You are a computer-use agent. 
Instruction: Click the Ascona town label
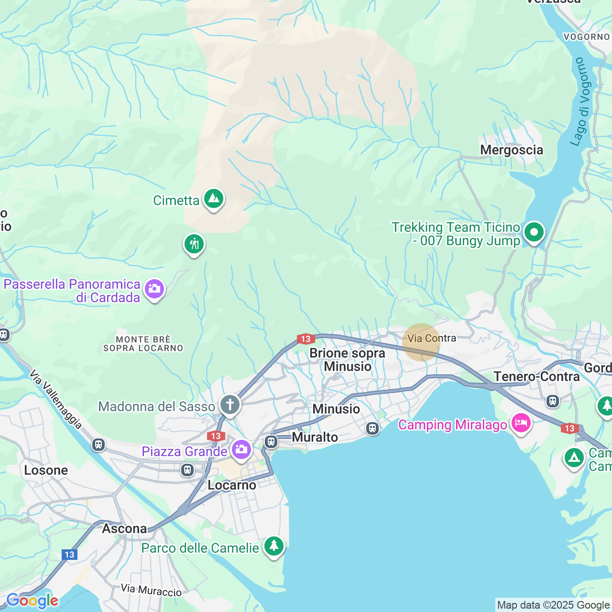pos(124,528)
